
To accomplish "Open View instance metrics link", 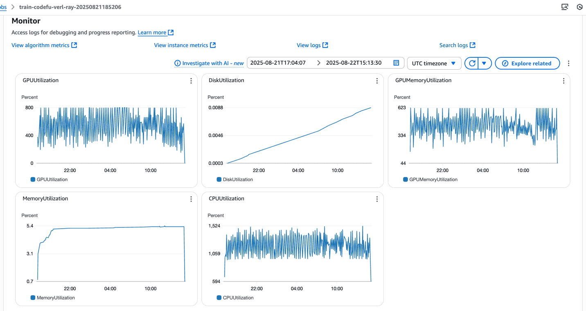I will pyautogui.click(x=185, y=45).
